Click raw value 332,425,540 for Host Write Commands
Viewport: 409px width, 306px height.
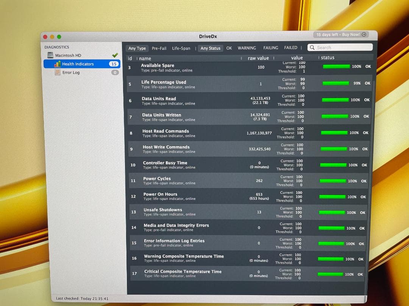coord(259,149)
